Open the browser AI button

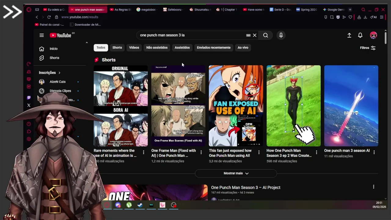coord(374,17)
